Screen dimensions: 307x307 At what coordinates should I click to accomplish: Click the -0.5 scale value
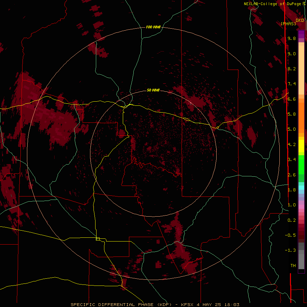click(x=290, y=235)
